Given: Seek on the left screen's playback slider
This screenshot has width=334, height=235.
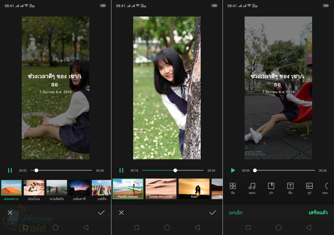Looking at the screenshot, I should point(61,170).
